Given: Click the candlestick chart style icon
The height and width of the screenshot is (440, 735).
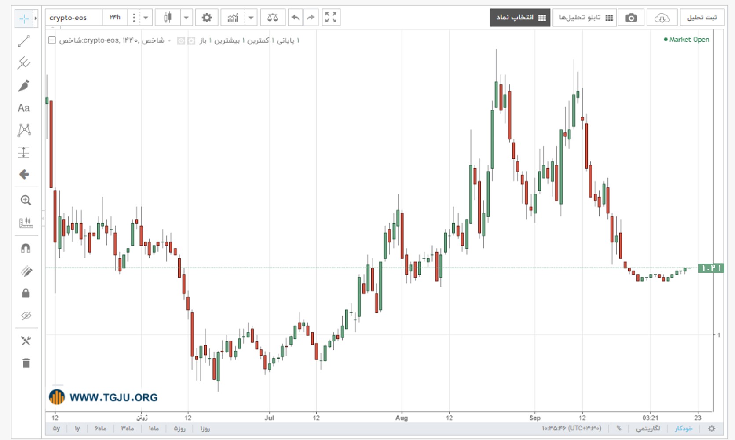Looking at the screenshot, I should click(168, 18).
